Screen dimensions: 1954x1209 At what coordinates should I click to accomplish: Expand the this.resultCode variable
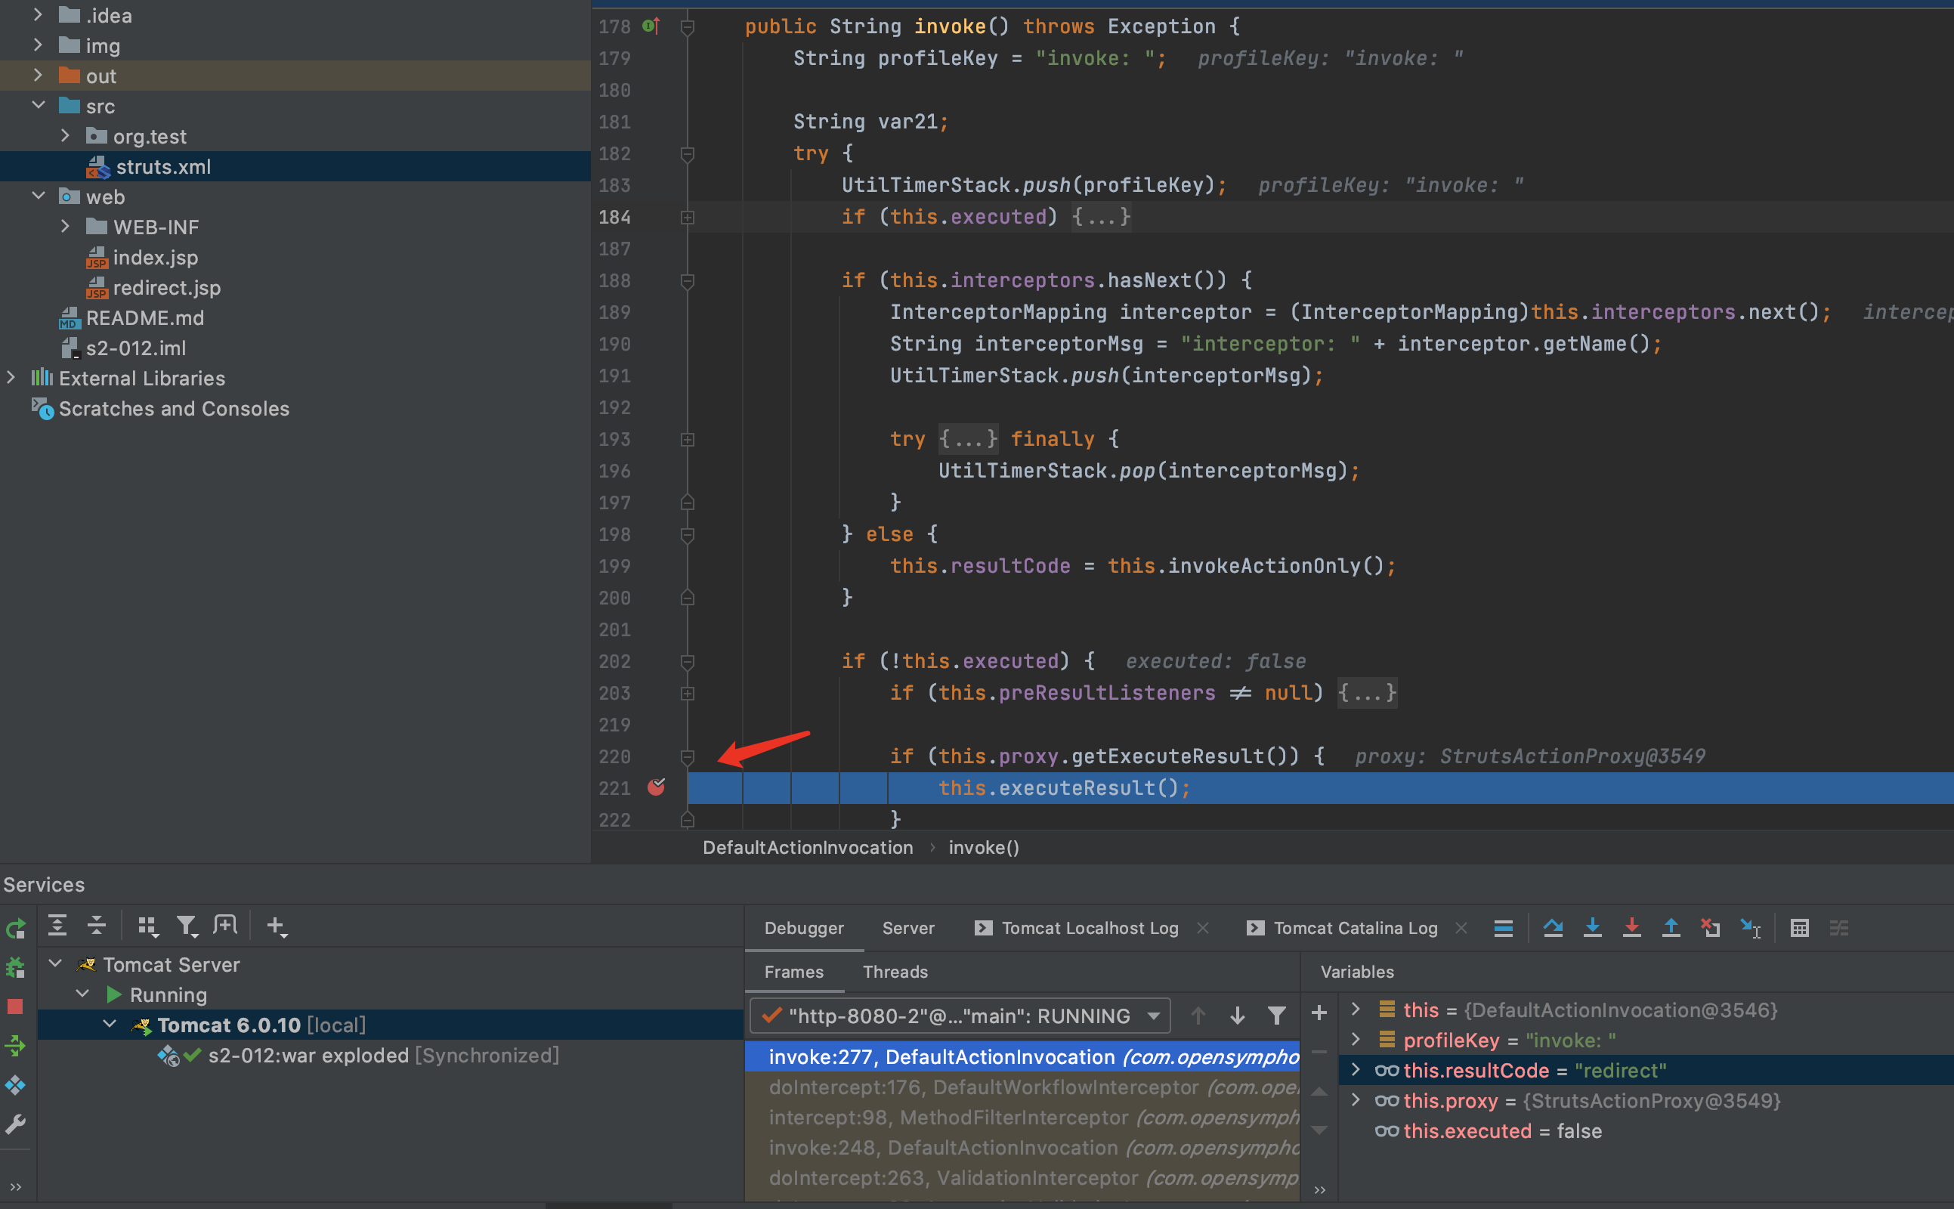pyautogui.click(x=1356, y=1070)
